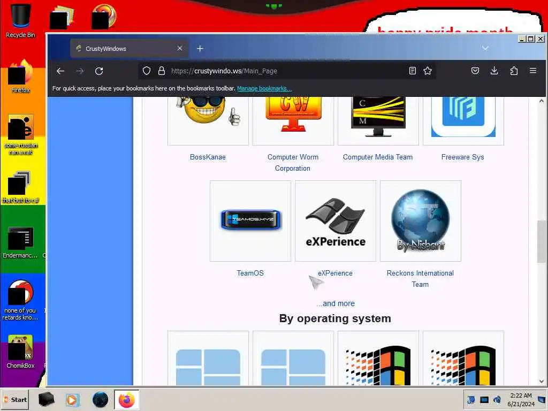
Task: Select the Recycle Bin desktop icon
Action: click(x=20, y=21)
